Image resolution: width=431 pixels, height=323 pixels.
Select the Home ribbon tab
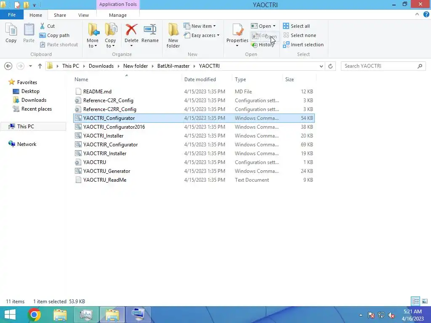pos(36,15)
